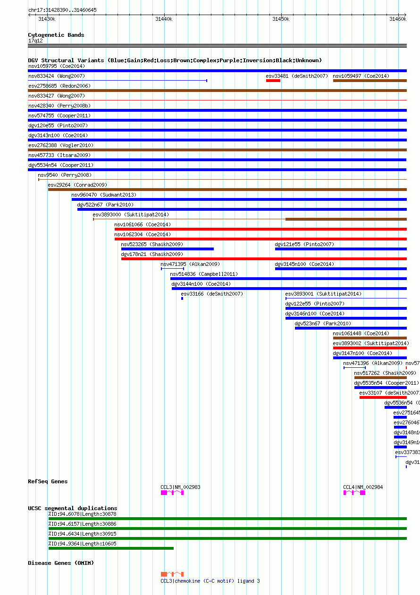Viewport: 420px width, 595px height.
Task: Open esv33107 (deSmith2007) variant
Action: coord(390,393)
